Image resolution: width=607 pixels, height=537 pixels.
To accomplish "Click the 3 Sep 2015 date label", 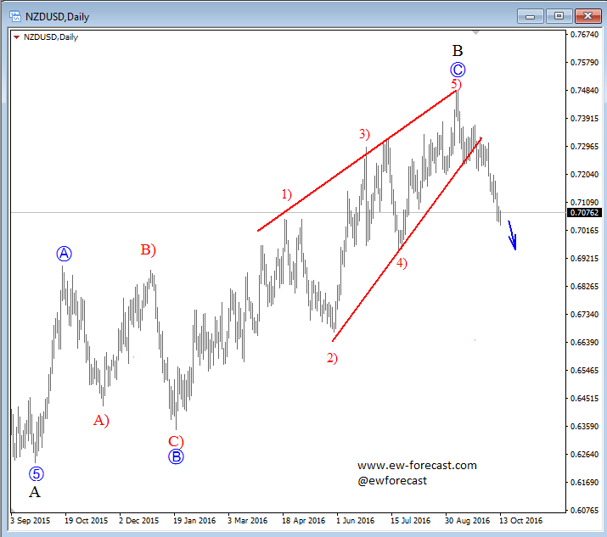I will (31, 521).
